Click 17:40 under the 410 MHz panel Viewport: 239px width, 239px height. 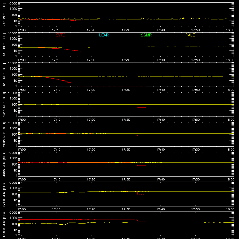pos(161,60)
